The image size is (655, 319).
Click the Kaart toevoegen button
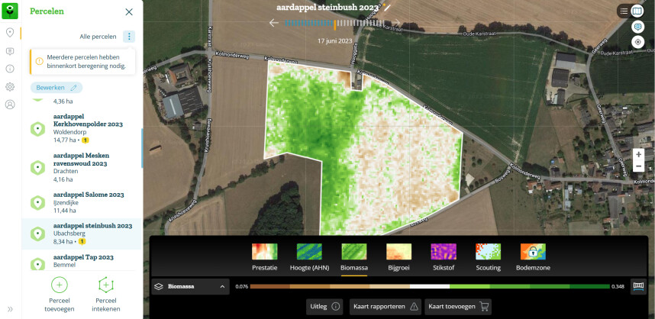[458, 306]
